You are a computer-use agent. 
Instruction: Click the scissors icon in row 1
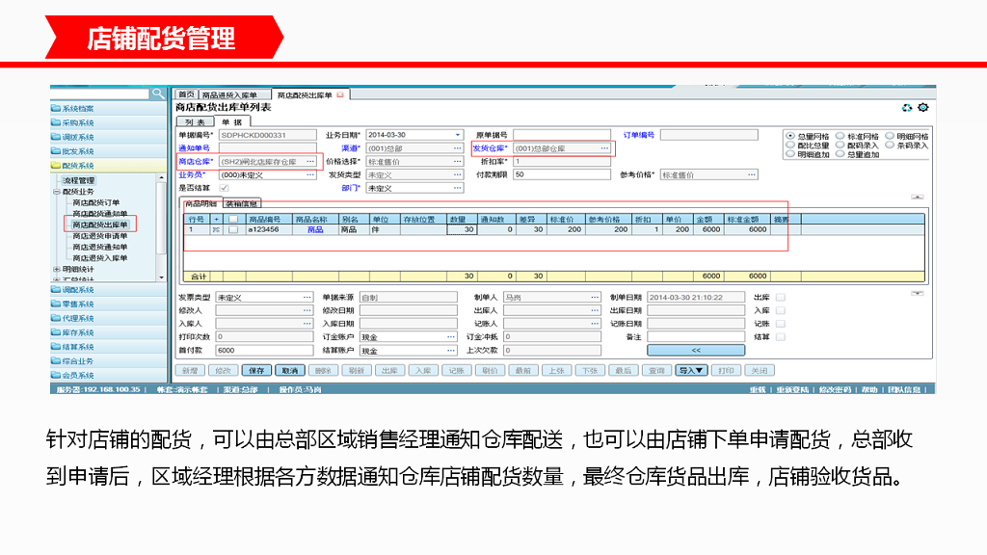[x=216, y=230]
